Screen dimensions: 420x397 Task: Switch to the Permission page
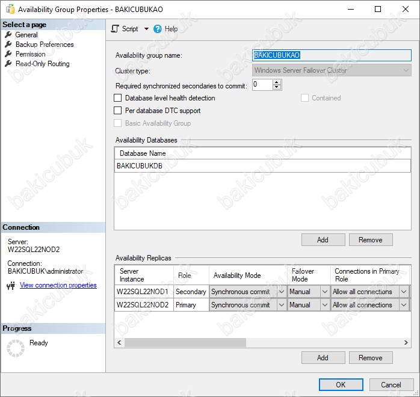tap(30, 54)
